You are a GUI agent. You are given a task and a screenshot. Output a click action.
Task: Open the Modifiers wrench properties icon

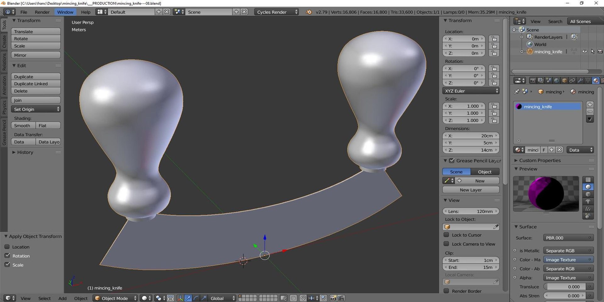(x=580, y=81)
